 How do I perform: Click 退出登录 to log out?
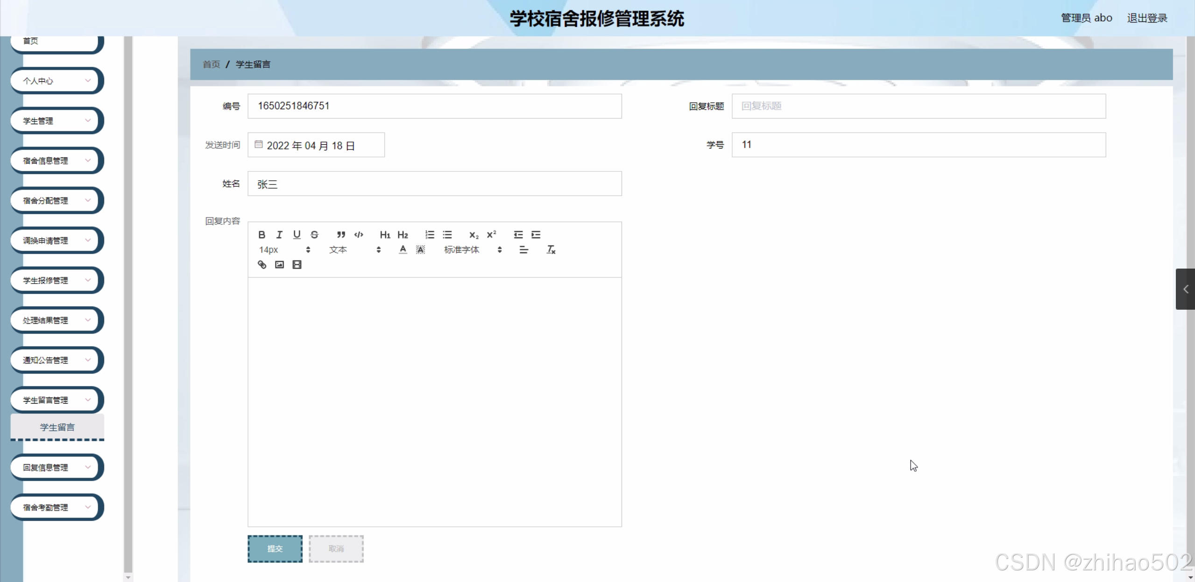click(1146, 18)
